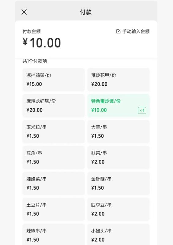Pick the 四季豆/串 item
The width and height of the screenshot is (173, 245).
118,209
